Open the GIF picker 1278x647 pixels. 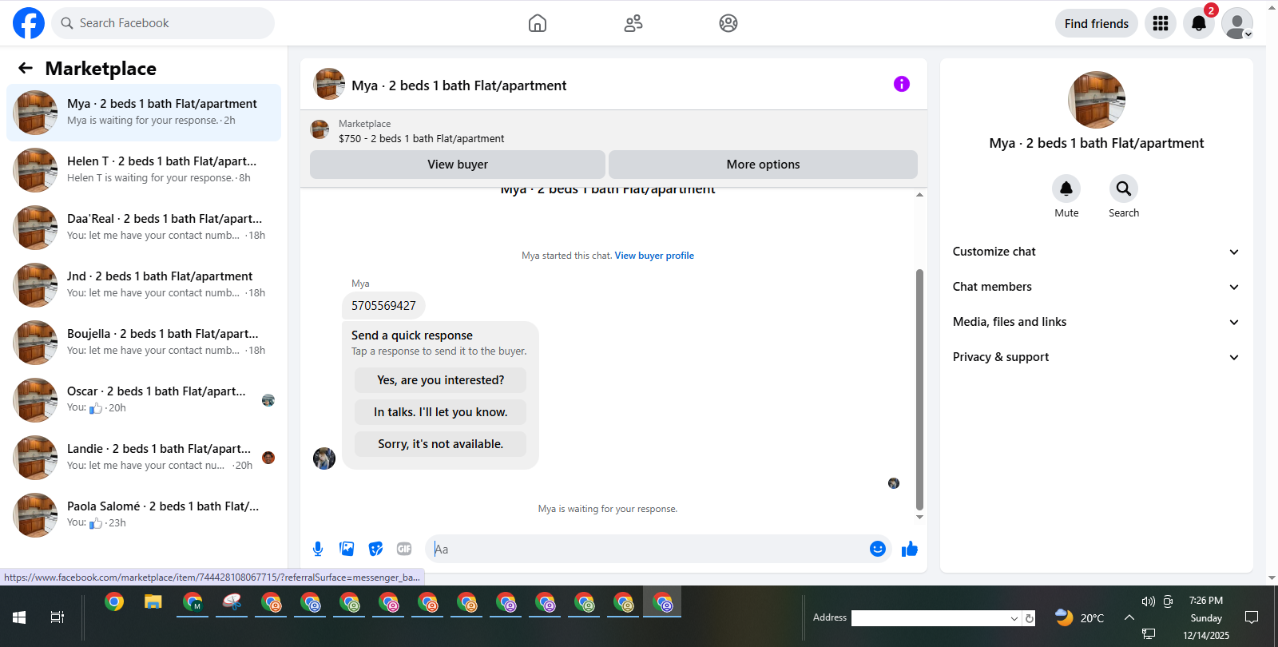[x=404, y=549]
